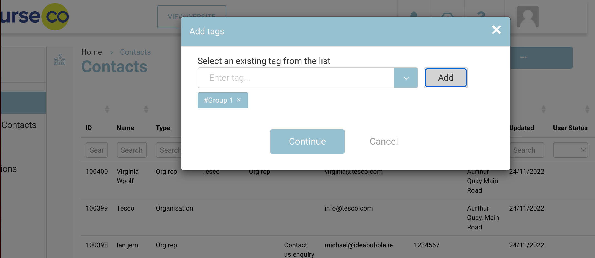Sort by the User Status column arrows
This screenshot has height=258, width=595.
[x=587, y=109]
